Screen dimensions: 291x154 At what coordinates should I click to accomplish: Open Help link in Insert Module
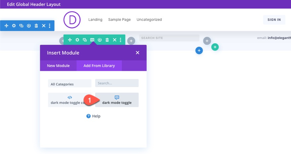coord(93,116)
